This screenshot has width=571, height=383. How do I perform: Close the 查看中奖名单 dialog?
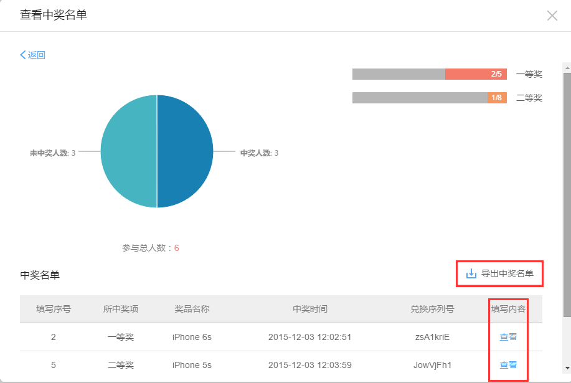coord(552,16)
